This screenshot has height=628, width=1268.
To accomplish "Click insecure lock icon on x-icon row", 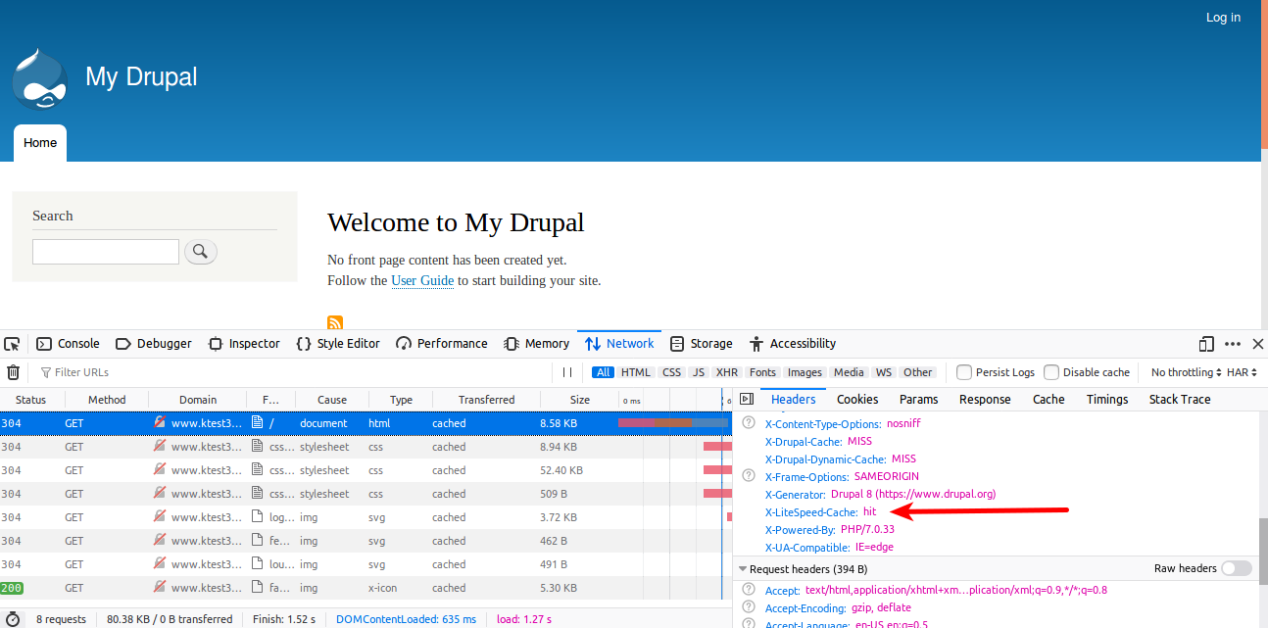I will point(160,587).
